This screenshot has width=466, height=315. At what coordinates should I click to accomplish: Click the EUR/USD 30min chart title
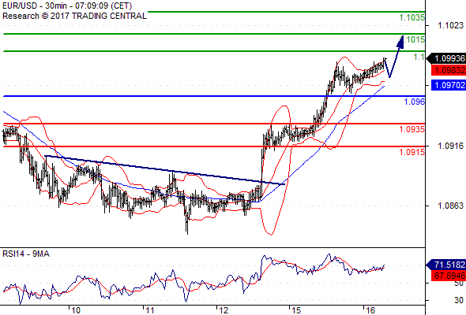[x=67, y=6]
